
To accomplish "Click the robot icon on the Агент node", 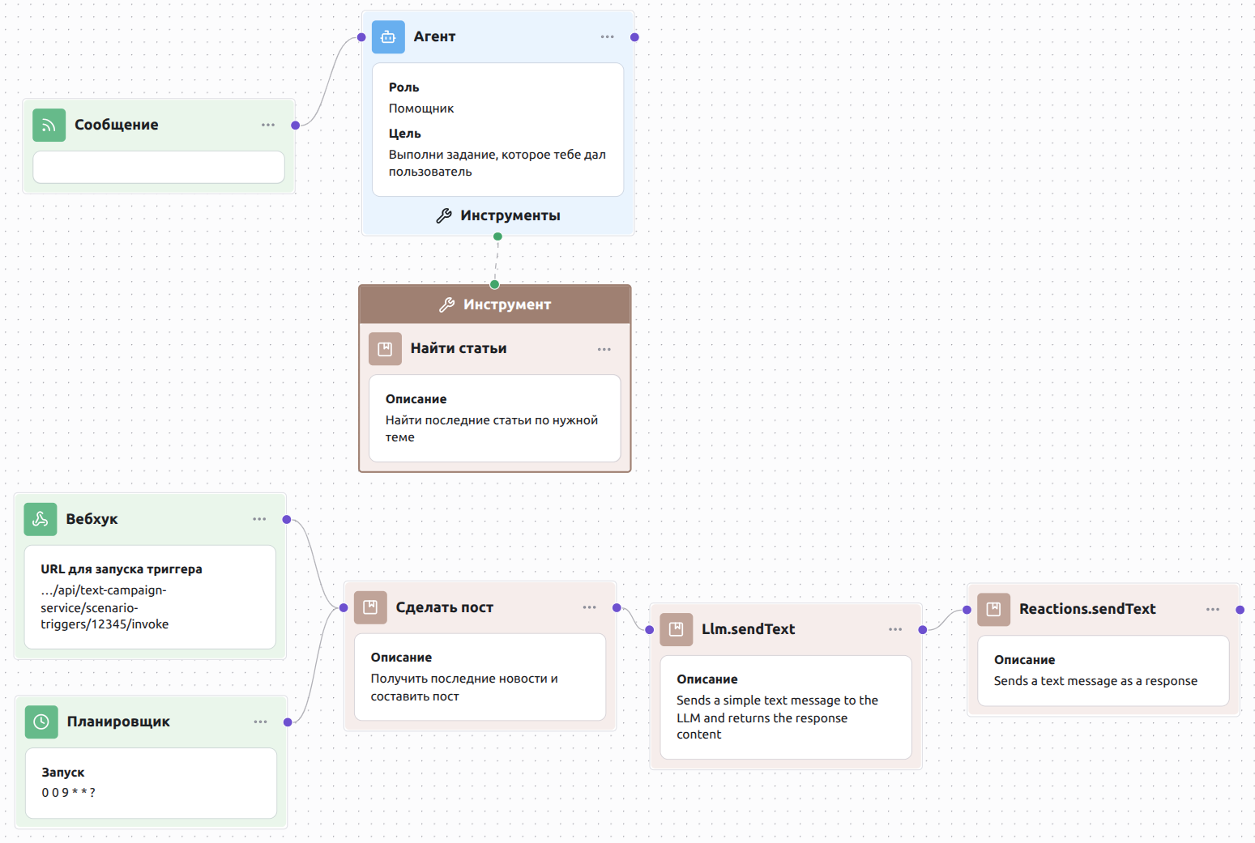I will coord(388,37).
